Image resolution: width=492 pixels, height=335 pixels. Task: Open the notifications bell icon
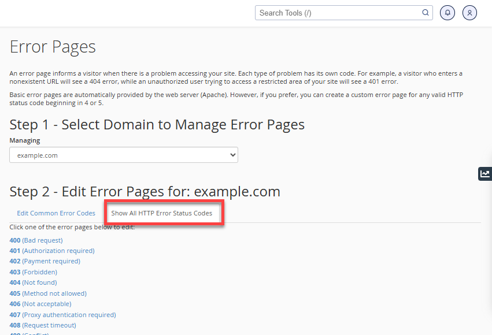[x=447, y=13]
